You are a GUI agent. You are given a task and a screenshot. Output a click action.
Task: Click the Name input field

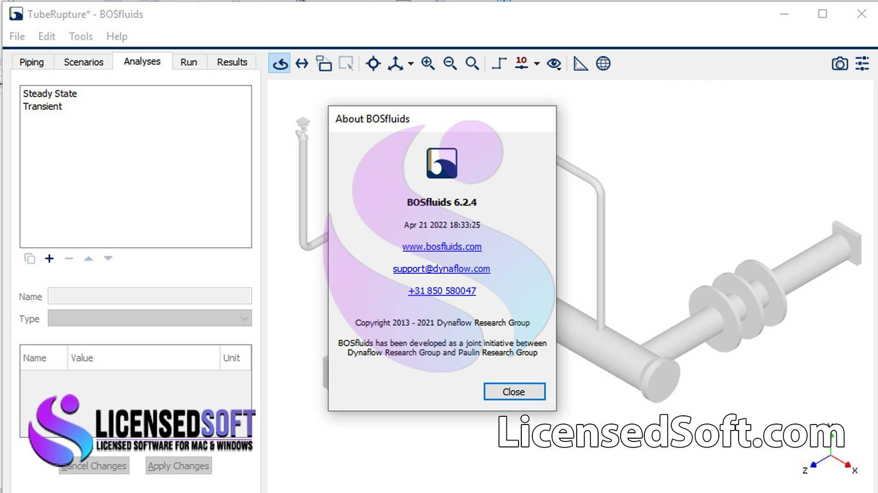(x=149, y=296)
